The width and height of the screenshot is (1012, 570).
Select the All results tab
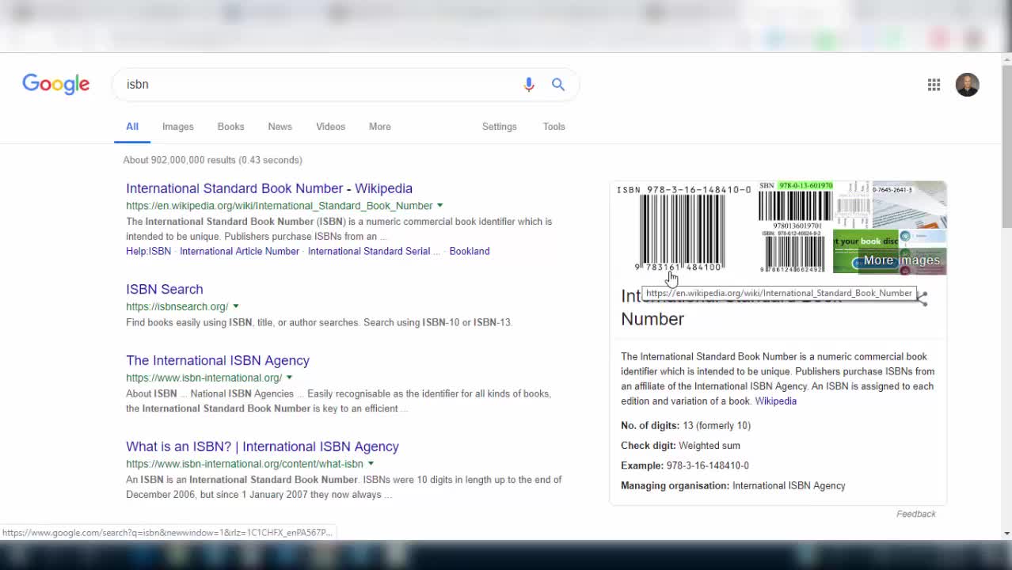point(132,127)
